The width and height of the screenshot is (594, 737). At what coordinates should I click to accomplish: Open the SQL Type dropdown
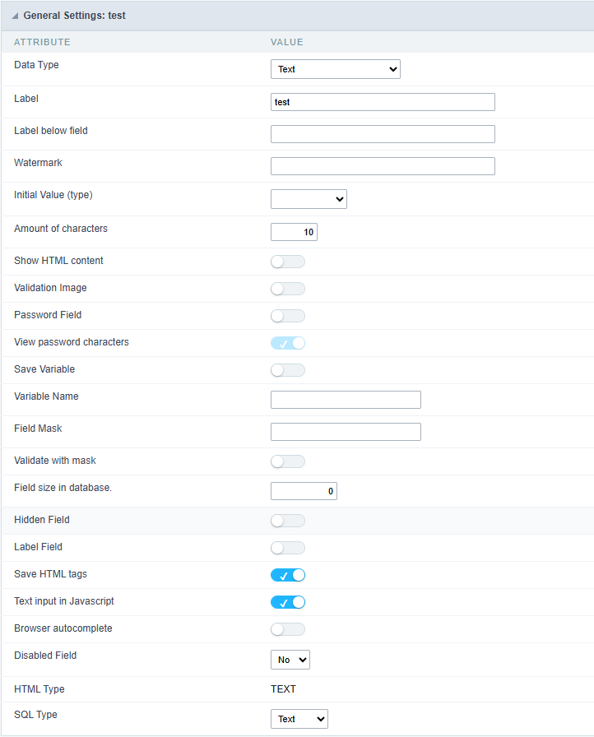point(299,718)
